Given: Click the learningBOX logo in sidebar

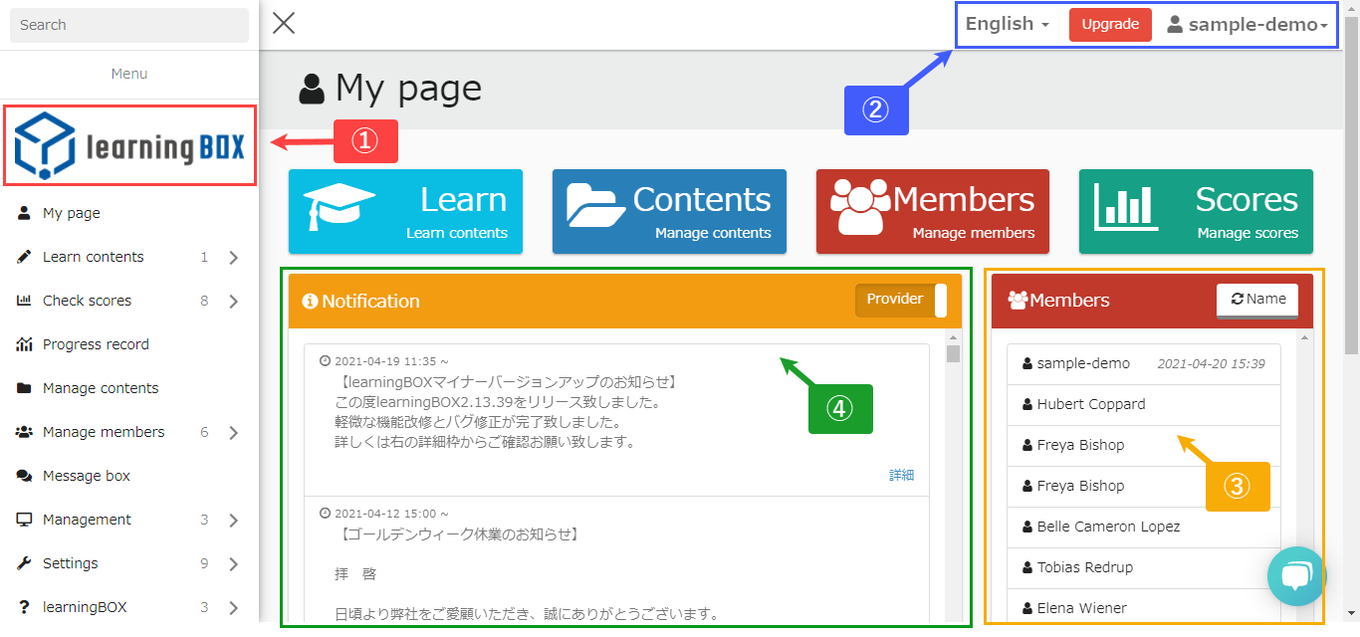Looking at the screenshot, I should coord(129,146).
